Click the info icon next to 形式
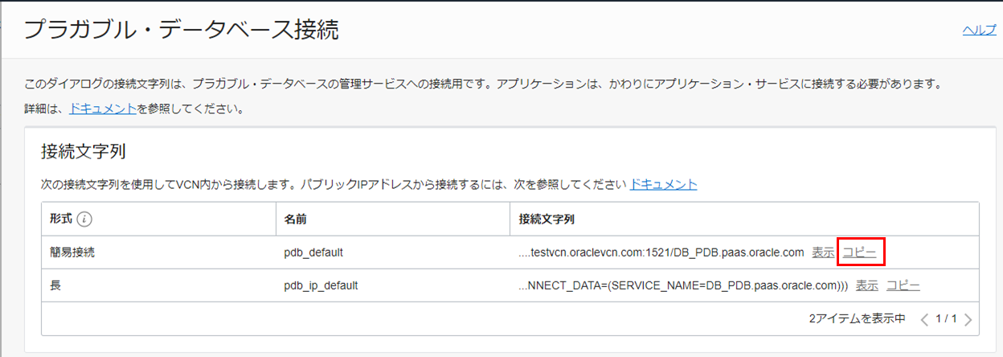This screenshot has height=357, width=1003. [x=88, y=220]
